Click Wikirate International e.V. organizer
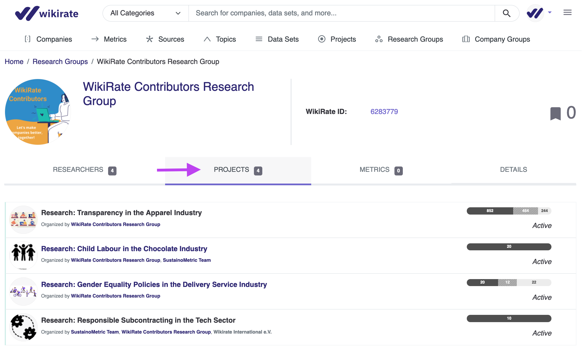The width and height of the screenshot is (583, 359). [x=242, y=332]
